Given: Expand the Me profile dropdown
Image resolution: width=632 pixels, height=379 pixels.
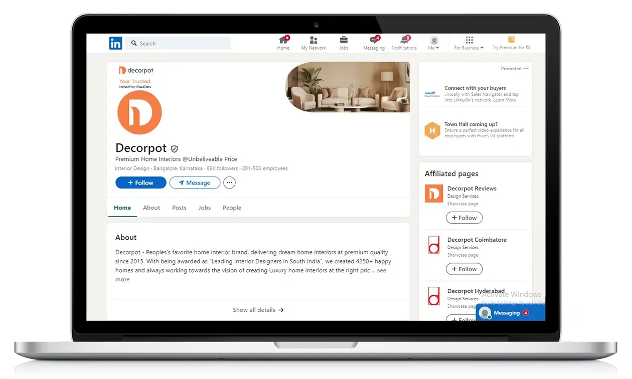Looking at the screenshot, I should 434,43.
